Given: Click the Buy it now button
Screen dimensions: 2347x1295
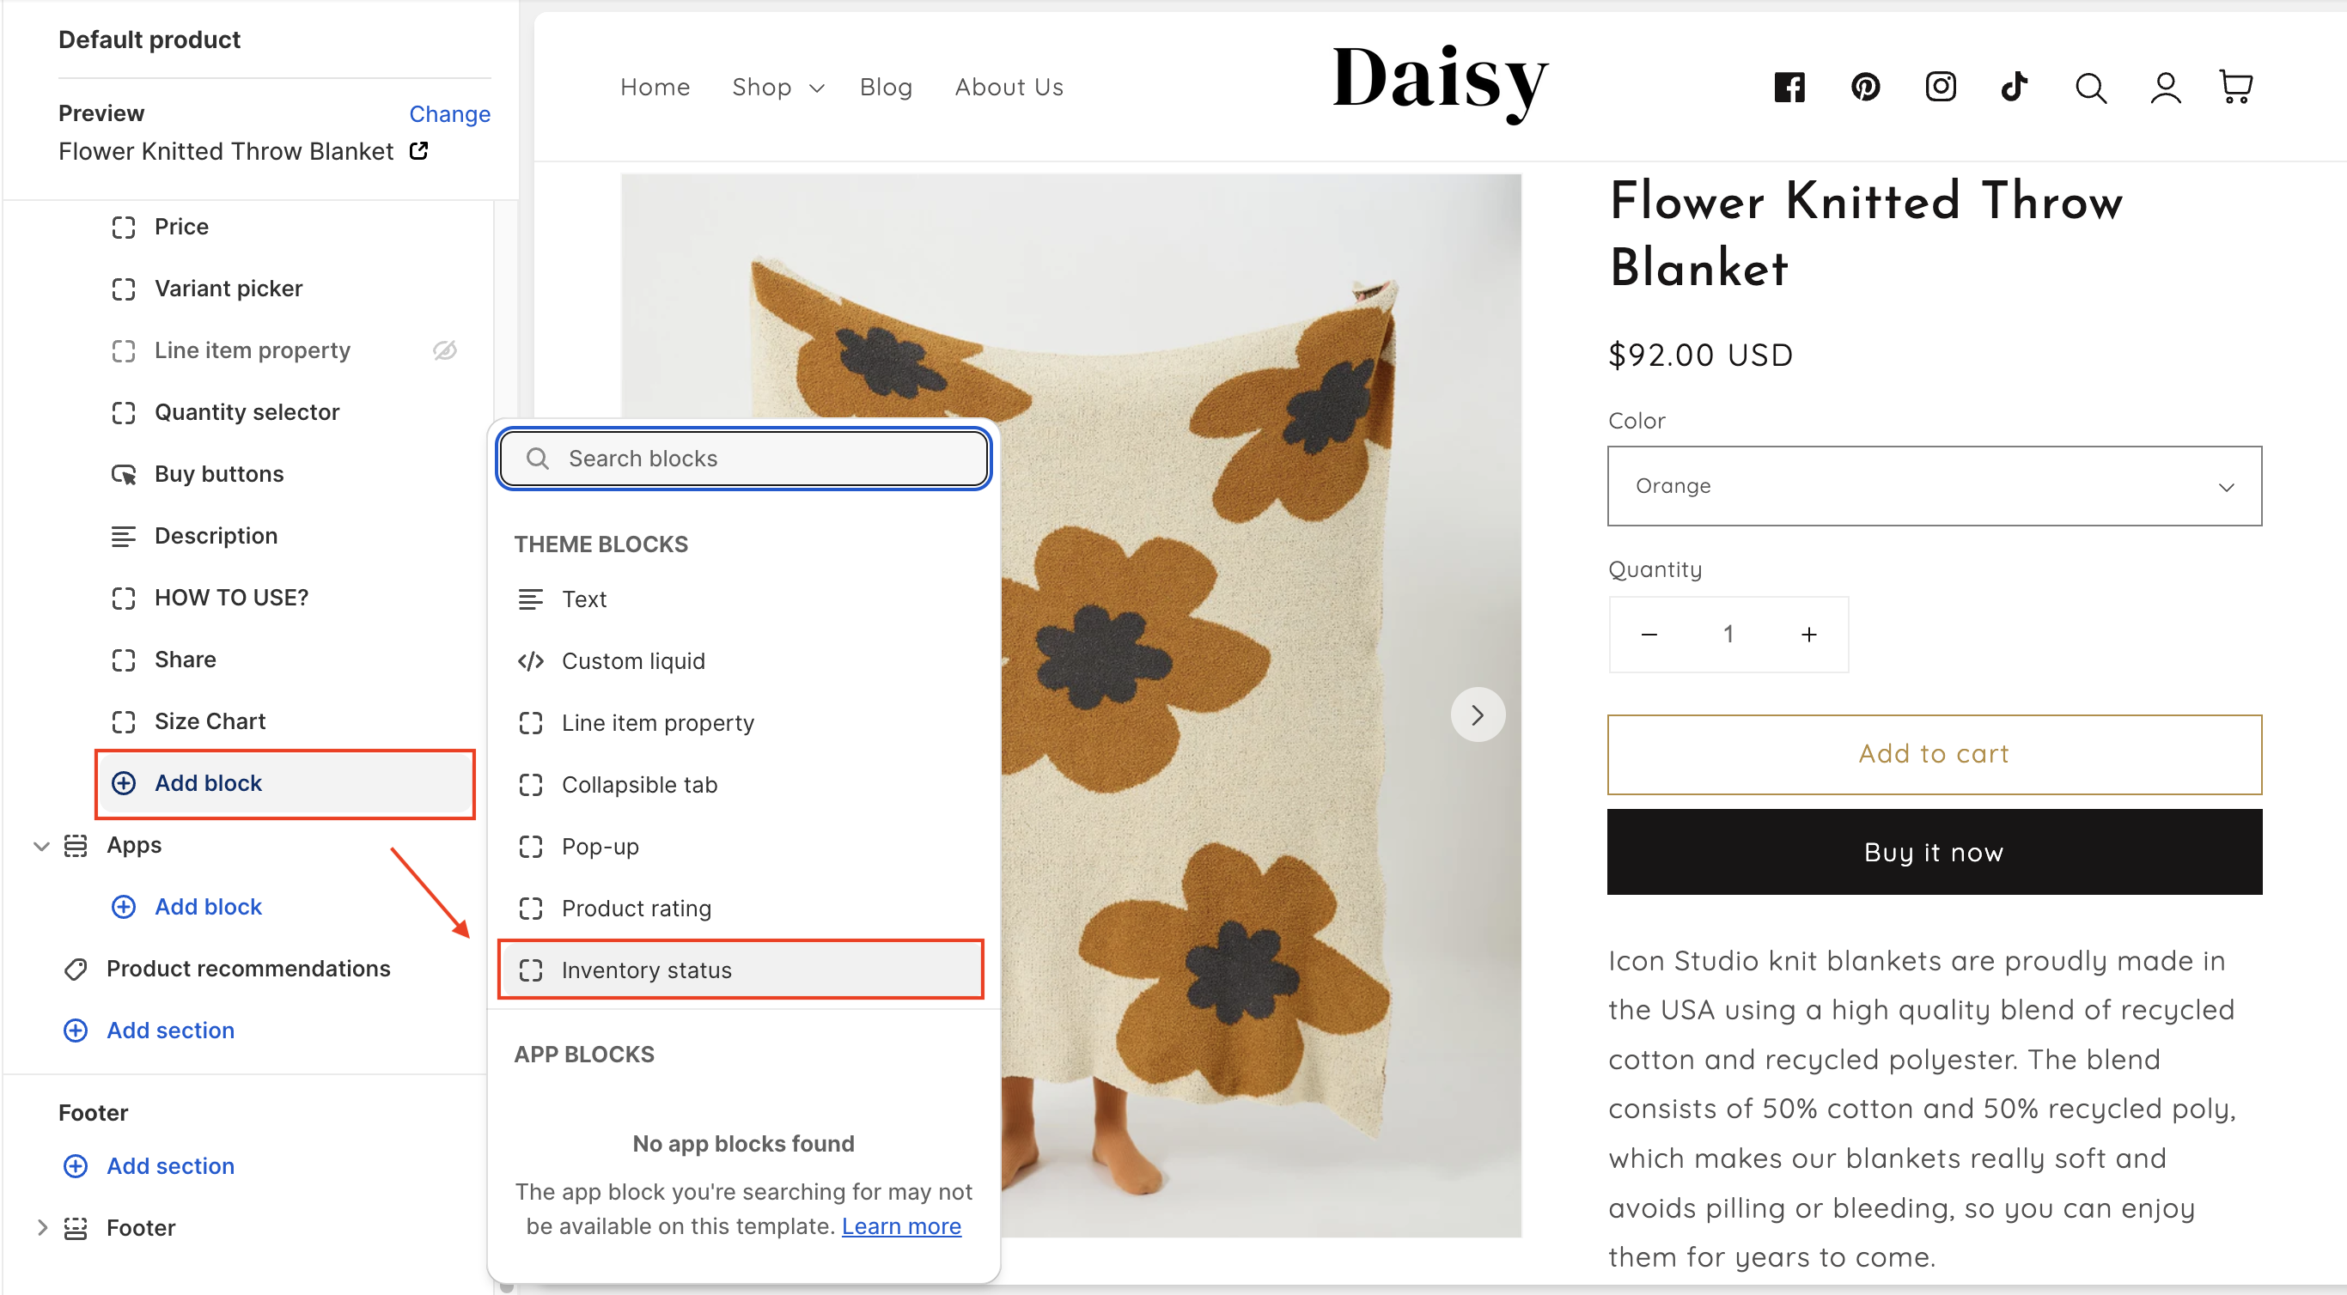Looking at the screenshot, I should pyautogui.click(x=1934, y=853).
